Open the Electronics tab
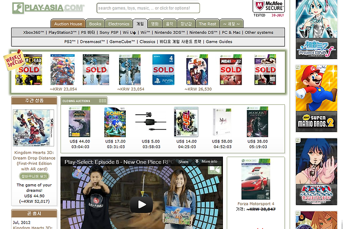This screenshot has width=343, height=229. (x=119, y=24)
